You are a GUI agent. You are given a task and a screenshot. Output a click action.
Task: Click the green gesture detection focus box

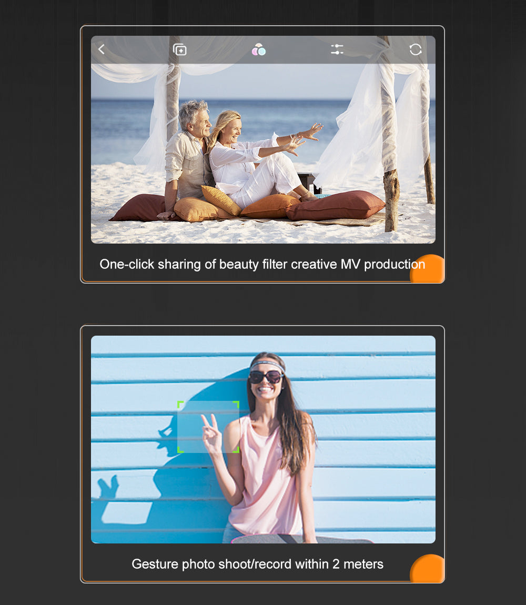[x=208, y=427]
